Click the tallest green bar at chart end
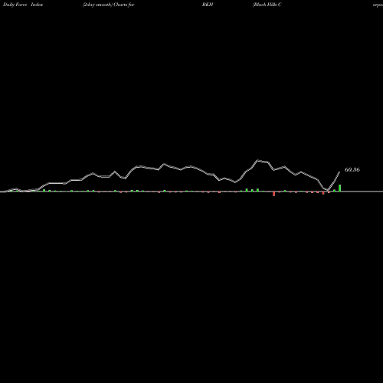Viewport: 383px width, 383px height. (x=340, y=188)
